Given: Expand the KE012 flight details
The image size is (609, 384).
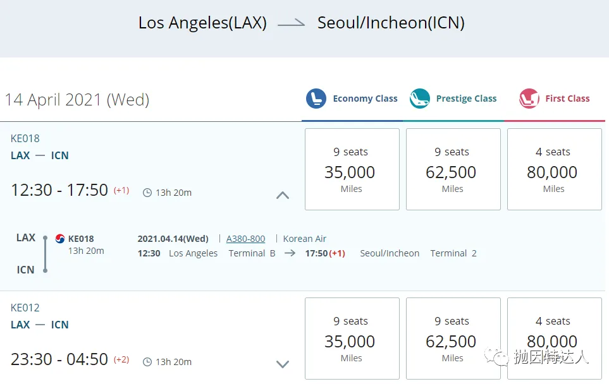Looking at the screenshot, I should [x=282, y=364].
